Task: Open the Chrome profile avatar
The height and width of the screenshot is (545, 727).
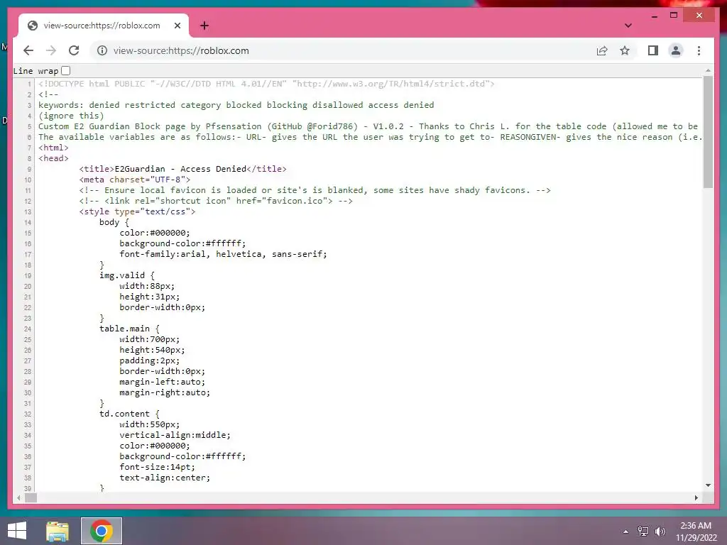Action: (676, 50)
